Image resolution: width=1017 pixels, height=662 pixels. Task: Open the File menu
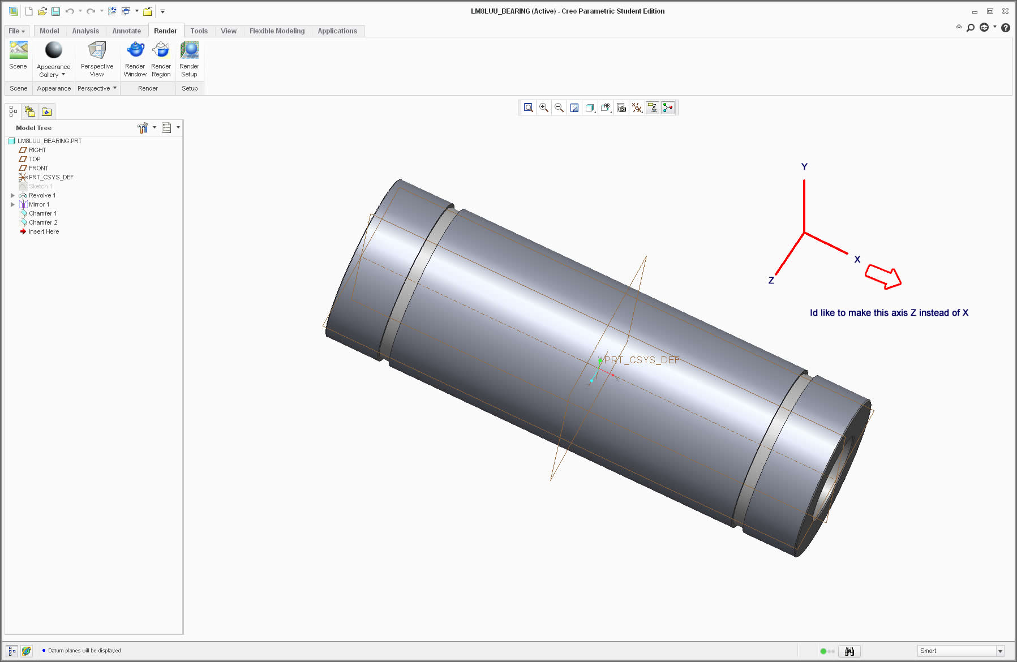pyautogui.click(x=16, y=31)
